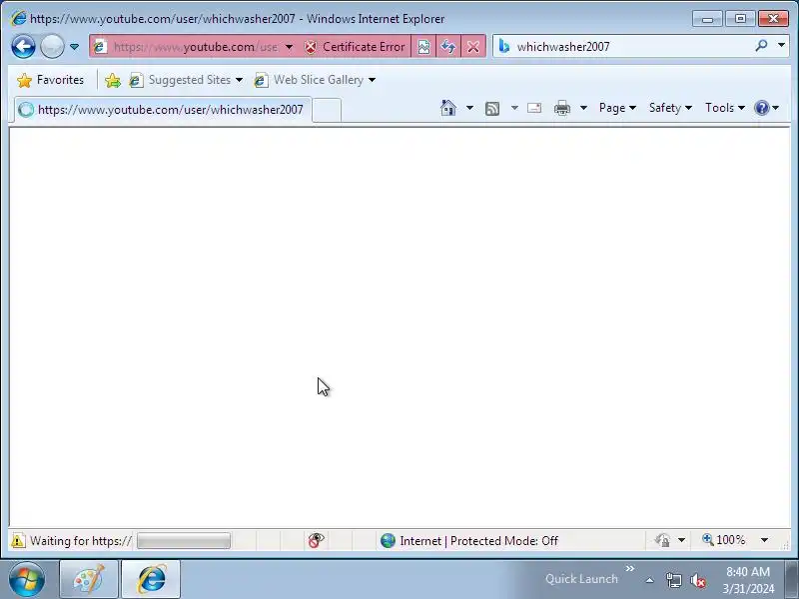Click the search magnifier icon
The image size is (799, 599).
click(761, 46)
